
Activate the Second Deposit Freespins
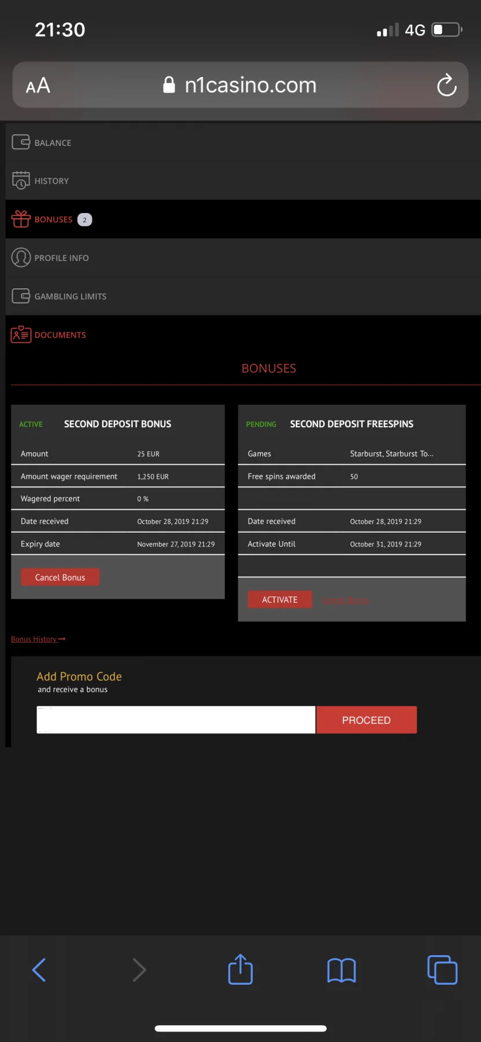[280, 600]
